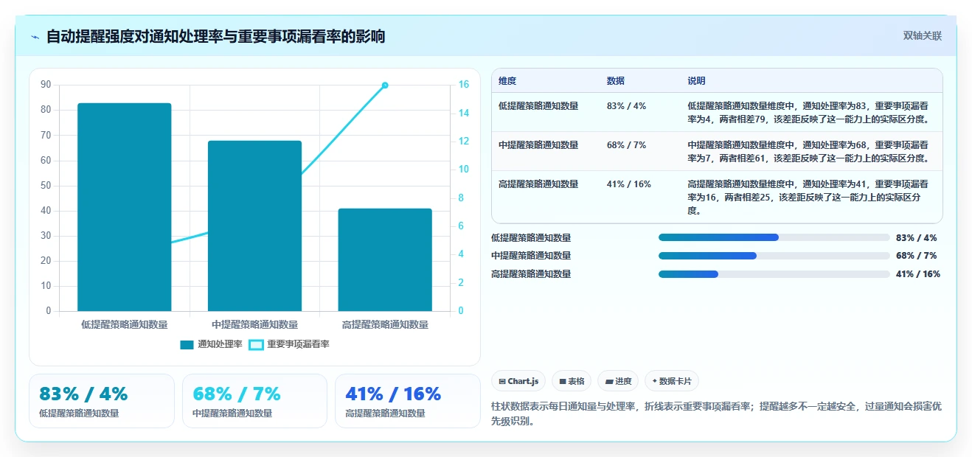Click the 低提醒策略通知数量 x-axis label under the chart
This screenshot has width=972, height=457.
coord(125,324)
